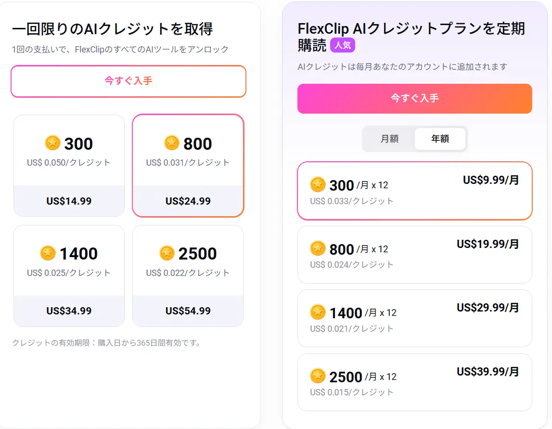This screenshot has width=552, height=429.
Task: Click outlined 今すぐ入手 button for one-time credits
Action: point(128,81)
